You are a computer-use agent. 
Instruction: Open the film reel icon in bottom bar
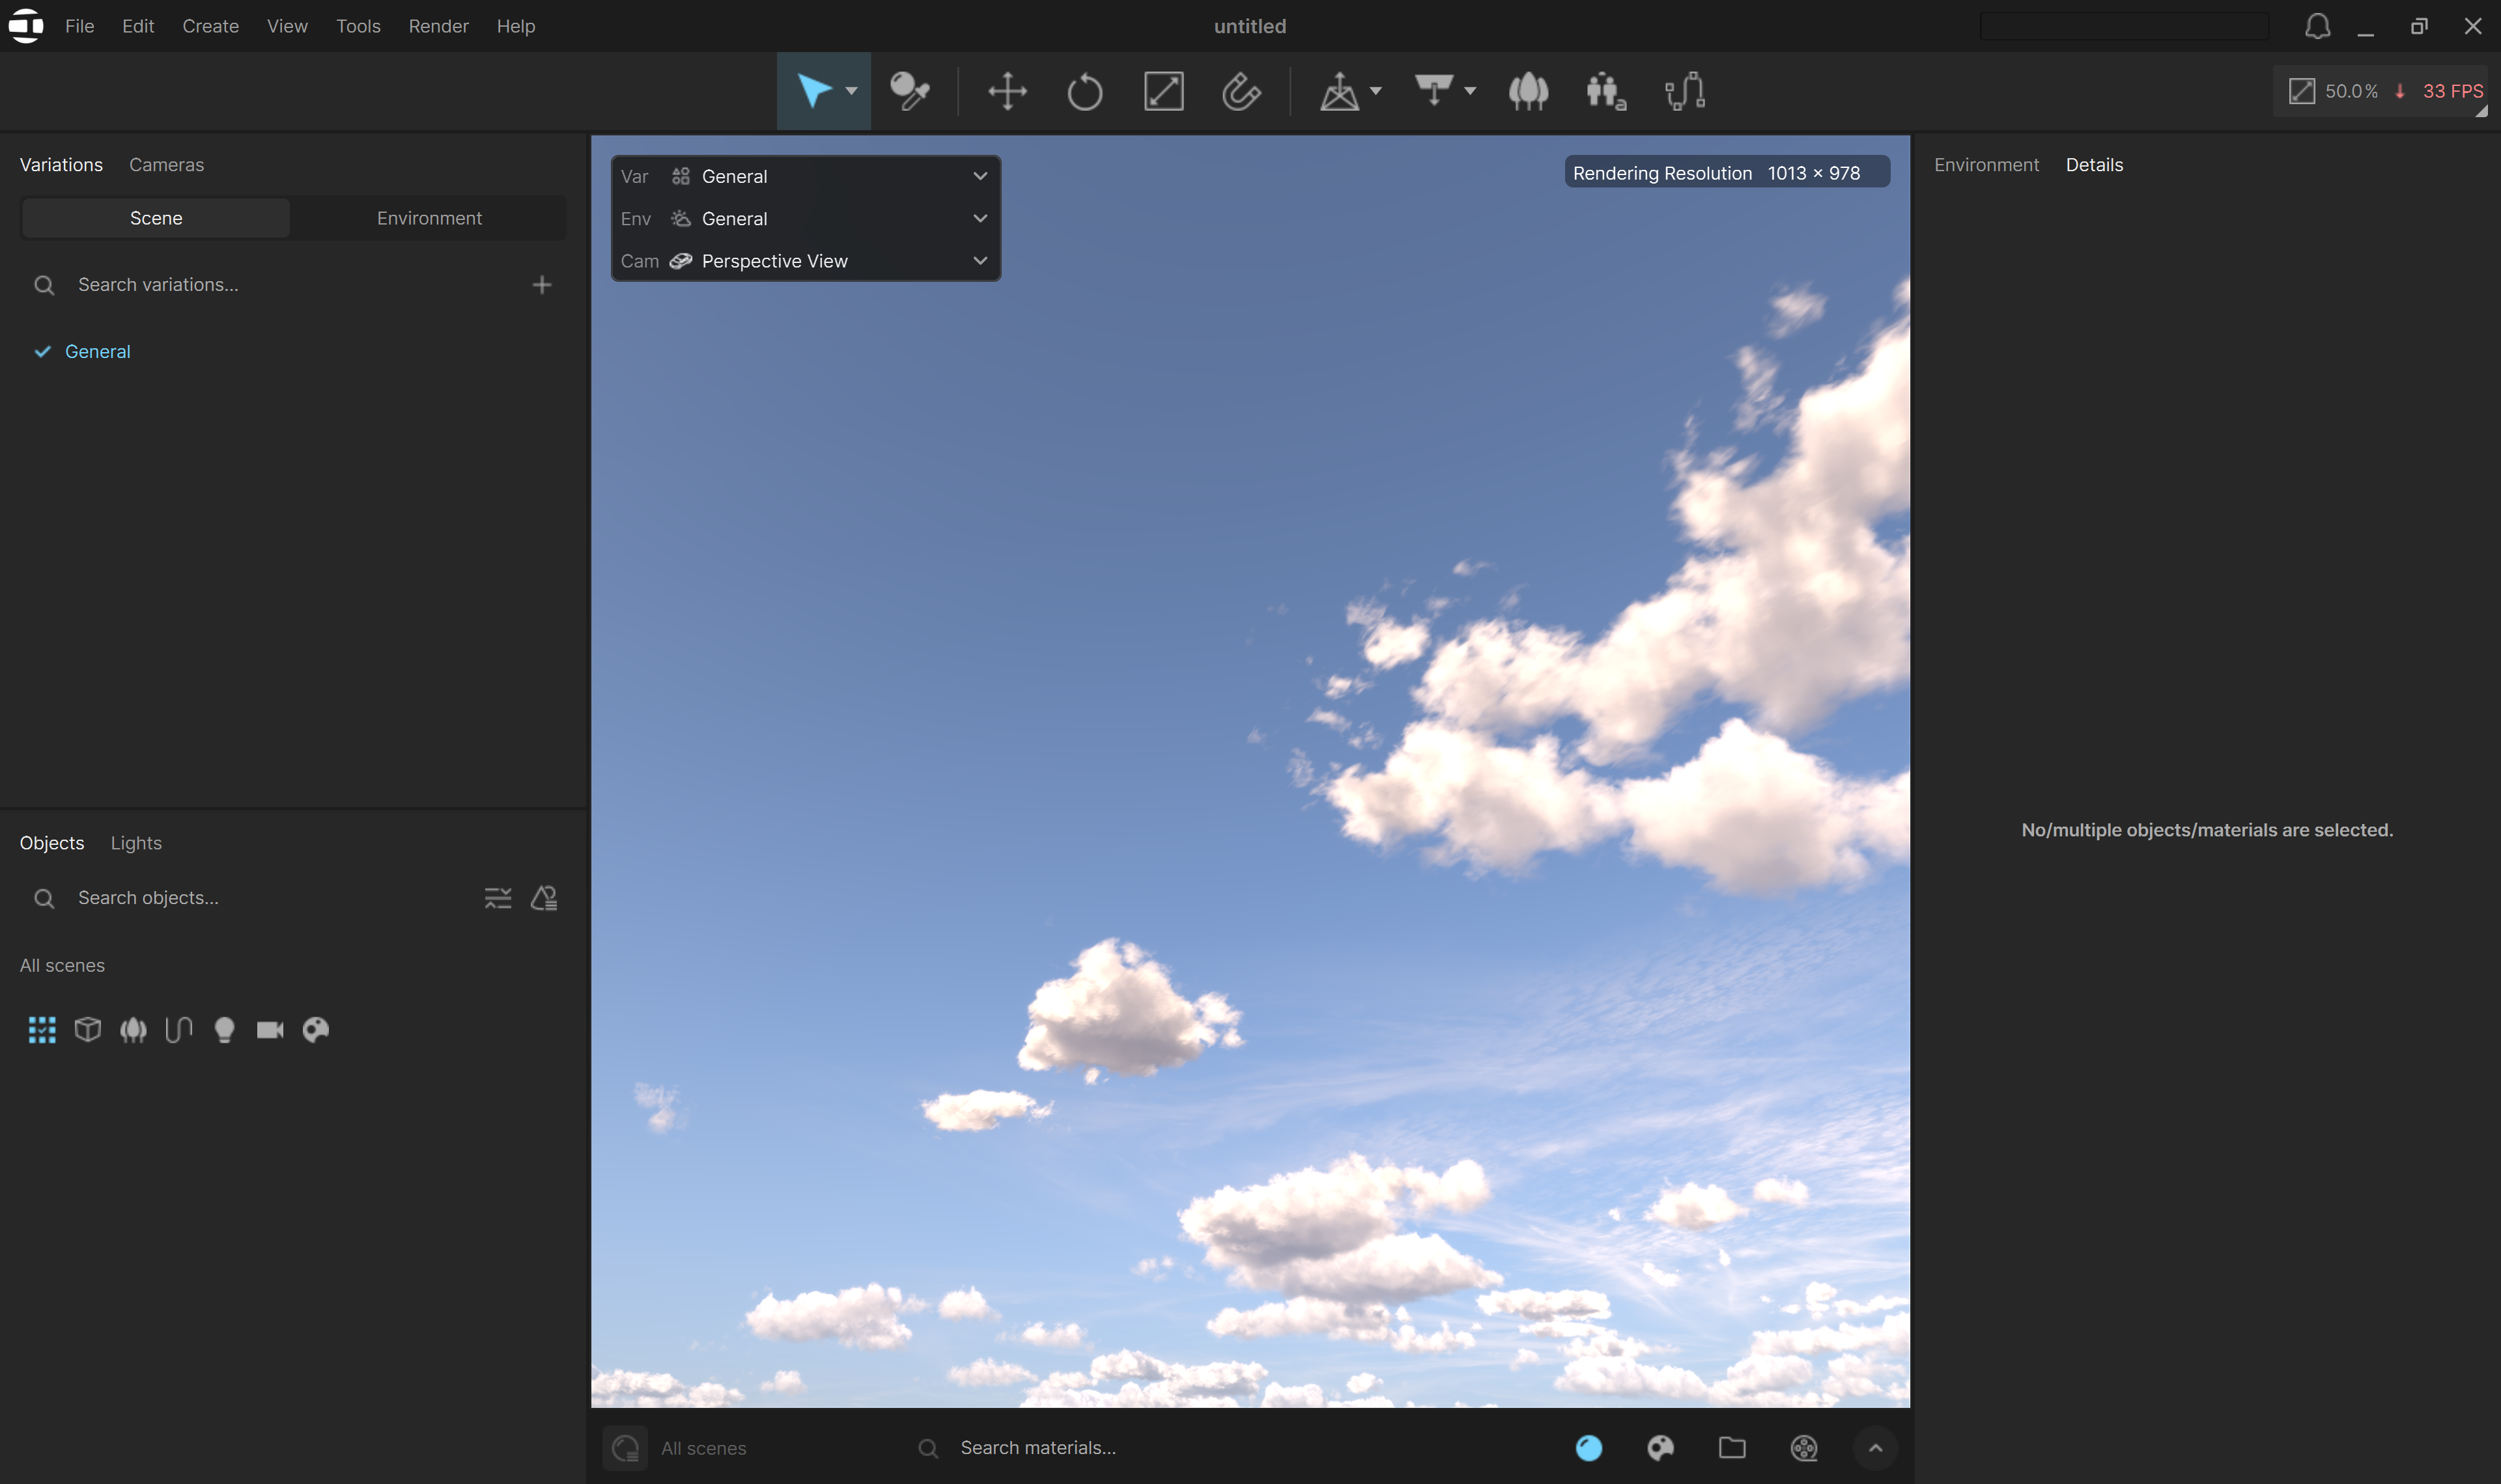(x=1803, y=1448)
